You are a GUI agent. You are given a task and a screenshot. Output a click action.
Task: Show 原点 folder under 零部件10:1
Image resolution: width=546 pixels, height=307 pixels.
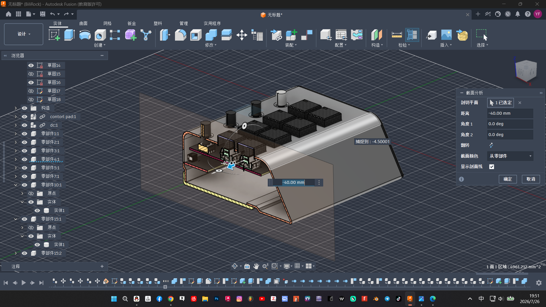point(31,193)
